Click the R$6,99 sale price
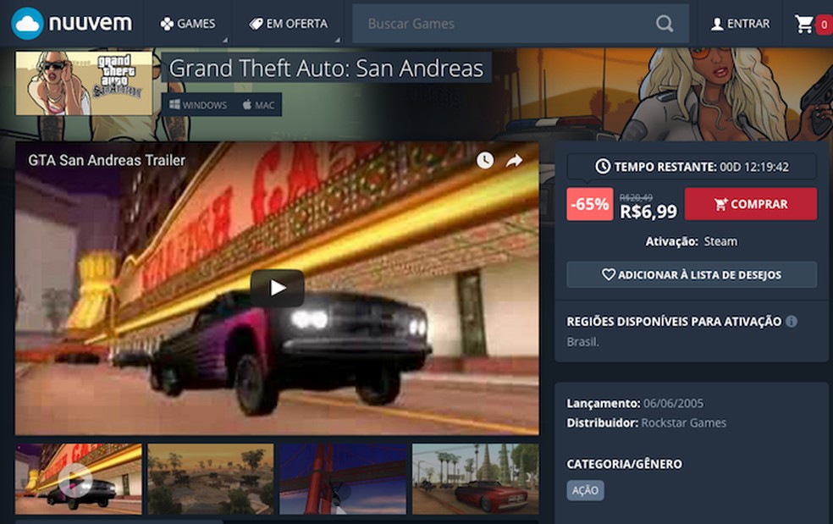Viewport: 833px width, 524px height. (648, 212)
